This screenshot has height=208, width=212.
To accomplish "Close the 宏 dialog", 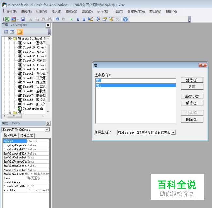I will coord(203,65).
